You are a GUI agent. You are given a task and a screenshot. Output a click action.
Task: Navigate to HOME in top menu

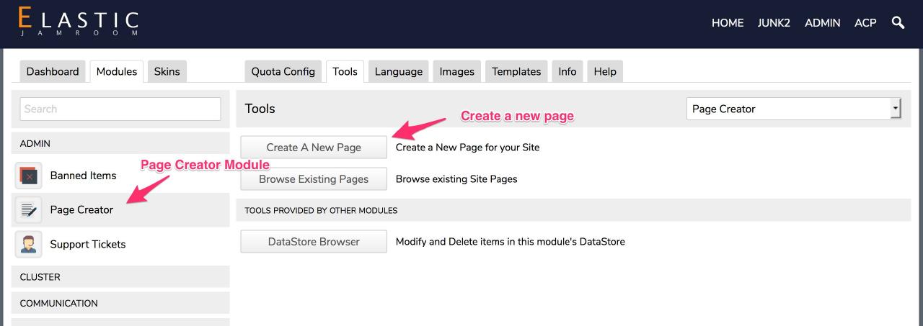click(x=727, y=23)
